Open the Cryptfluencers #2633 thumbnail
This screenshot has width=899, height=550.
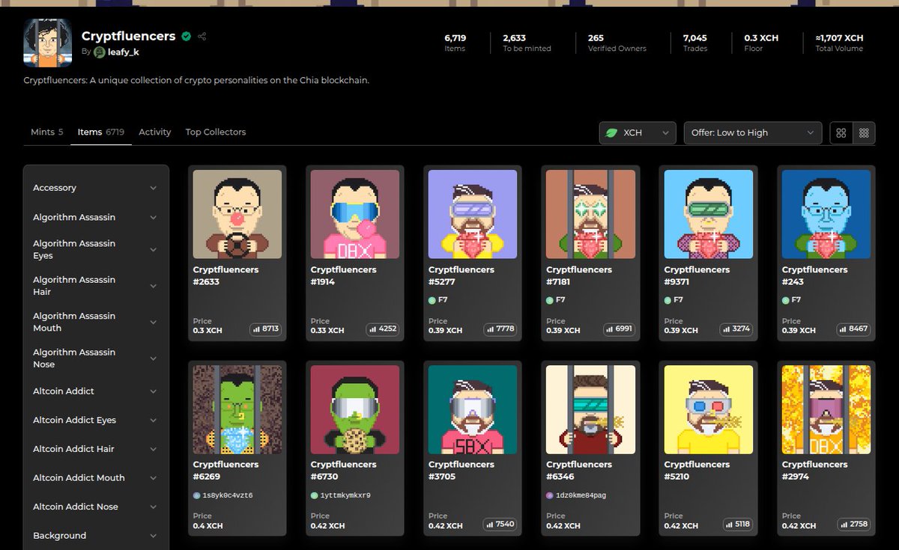point(237,214)
